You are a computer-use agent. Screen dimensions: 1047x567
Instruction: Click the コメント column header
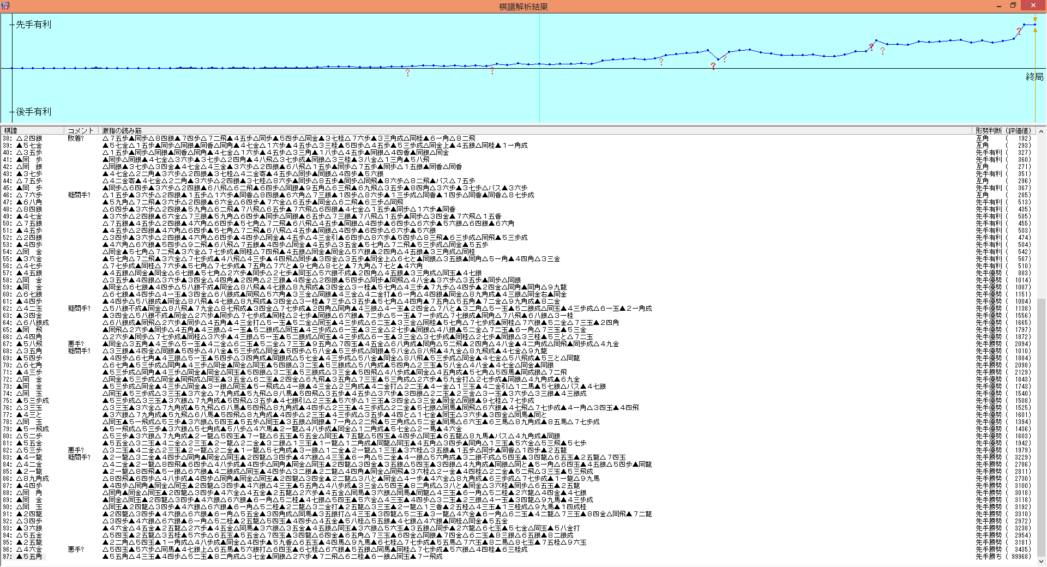coord(81,131)
